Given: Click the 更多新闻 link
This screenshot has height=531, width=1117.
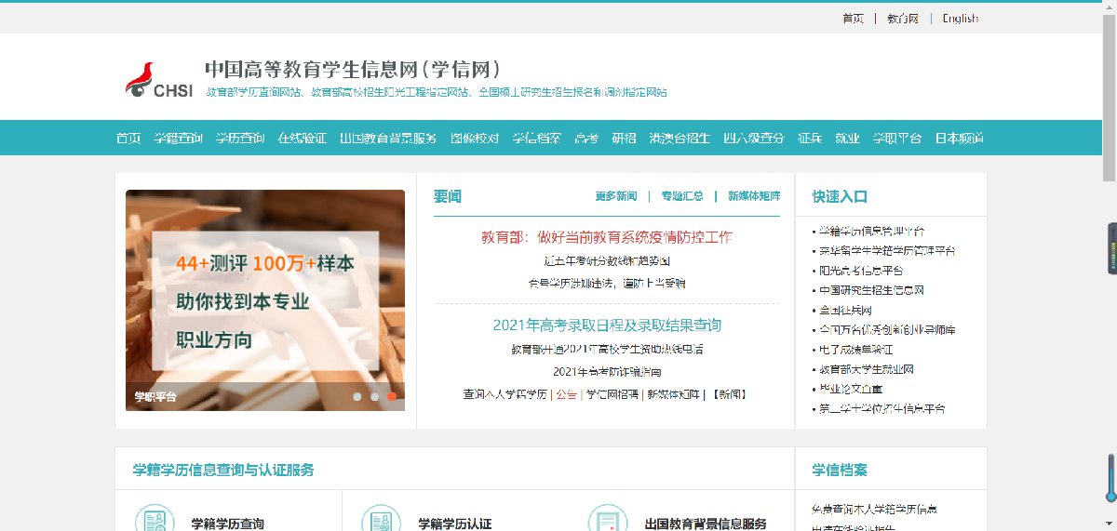Looking at the screenshot, I should coord(616,196).
